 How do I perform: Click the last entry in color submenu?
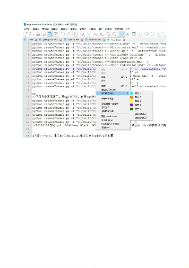[x=141, y=118]
